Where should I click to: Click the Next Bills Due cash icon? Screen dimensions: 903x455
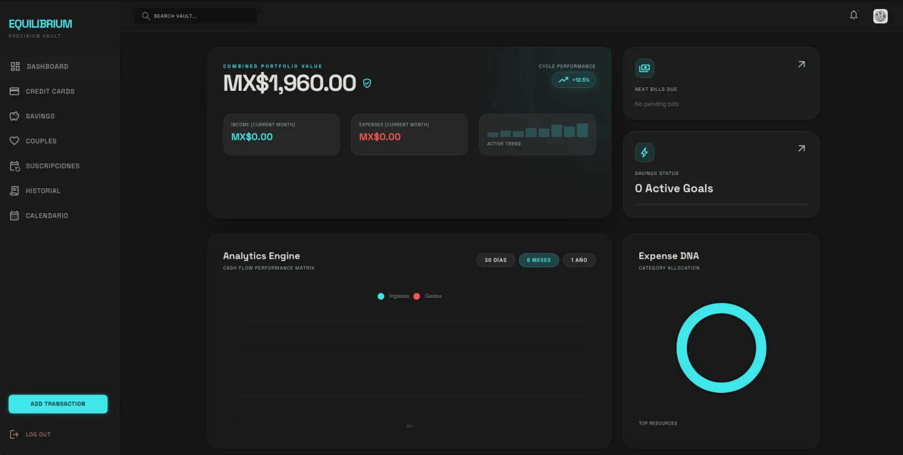coord(645,68)
